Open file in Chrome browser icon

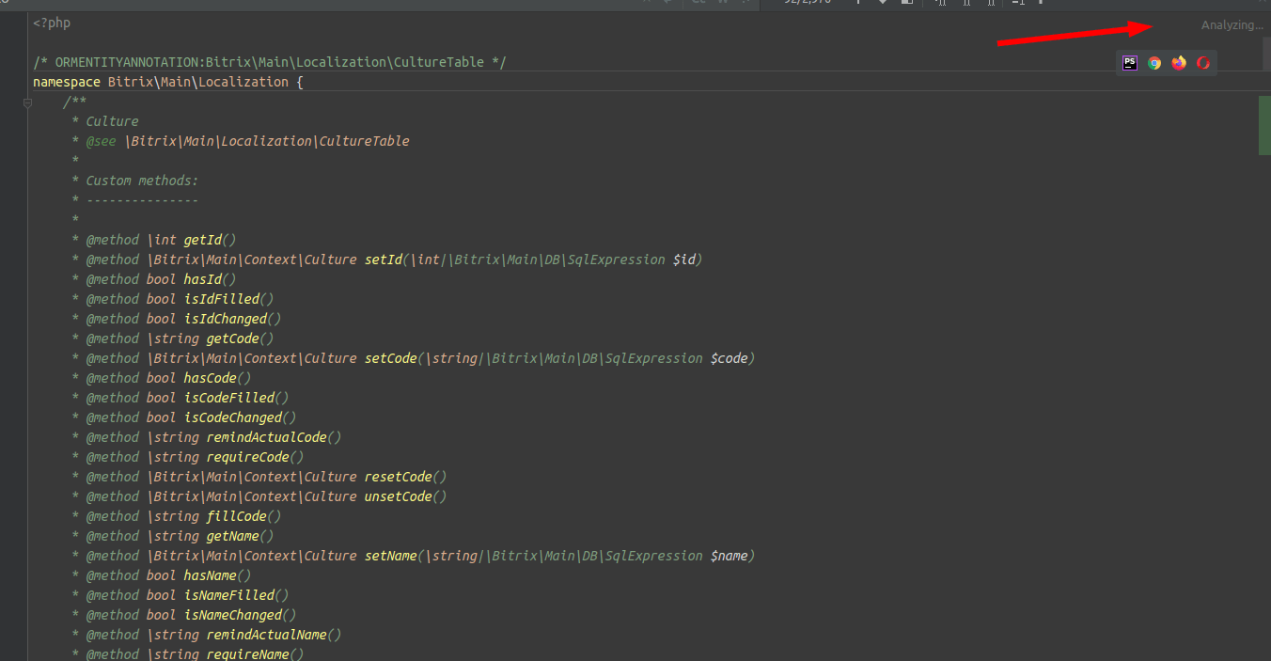point(1154,63)
